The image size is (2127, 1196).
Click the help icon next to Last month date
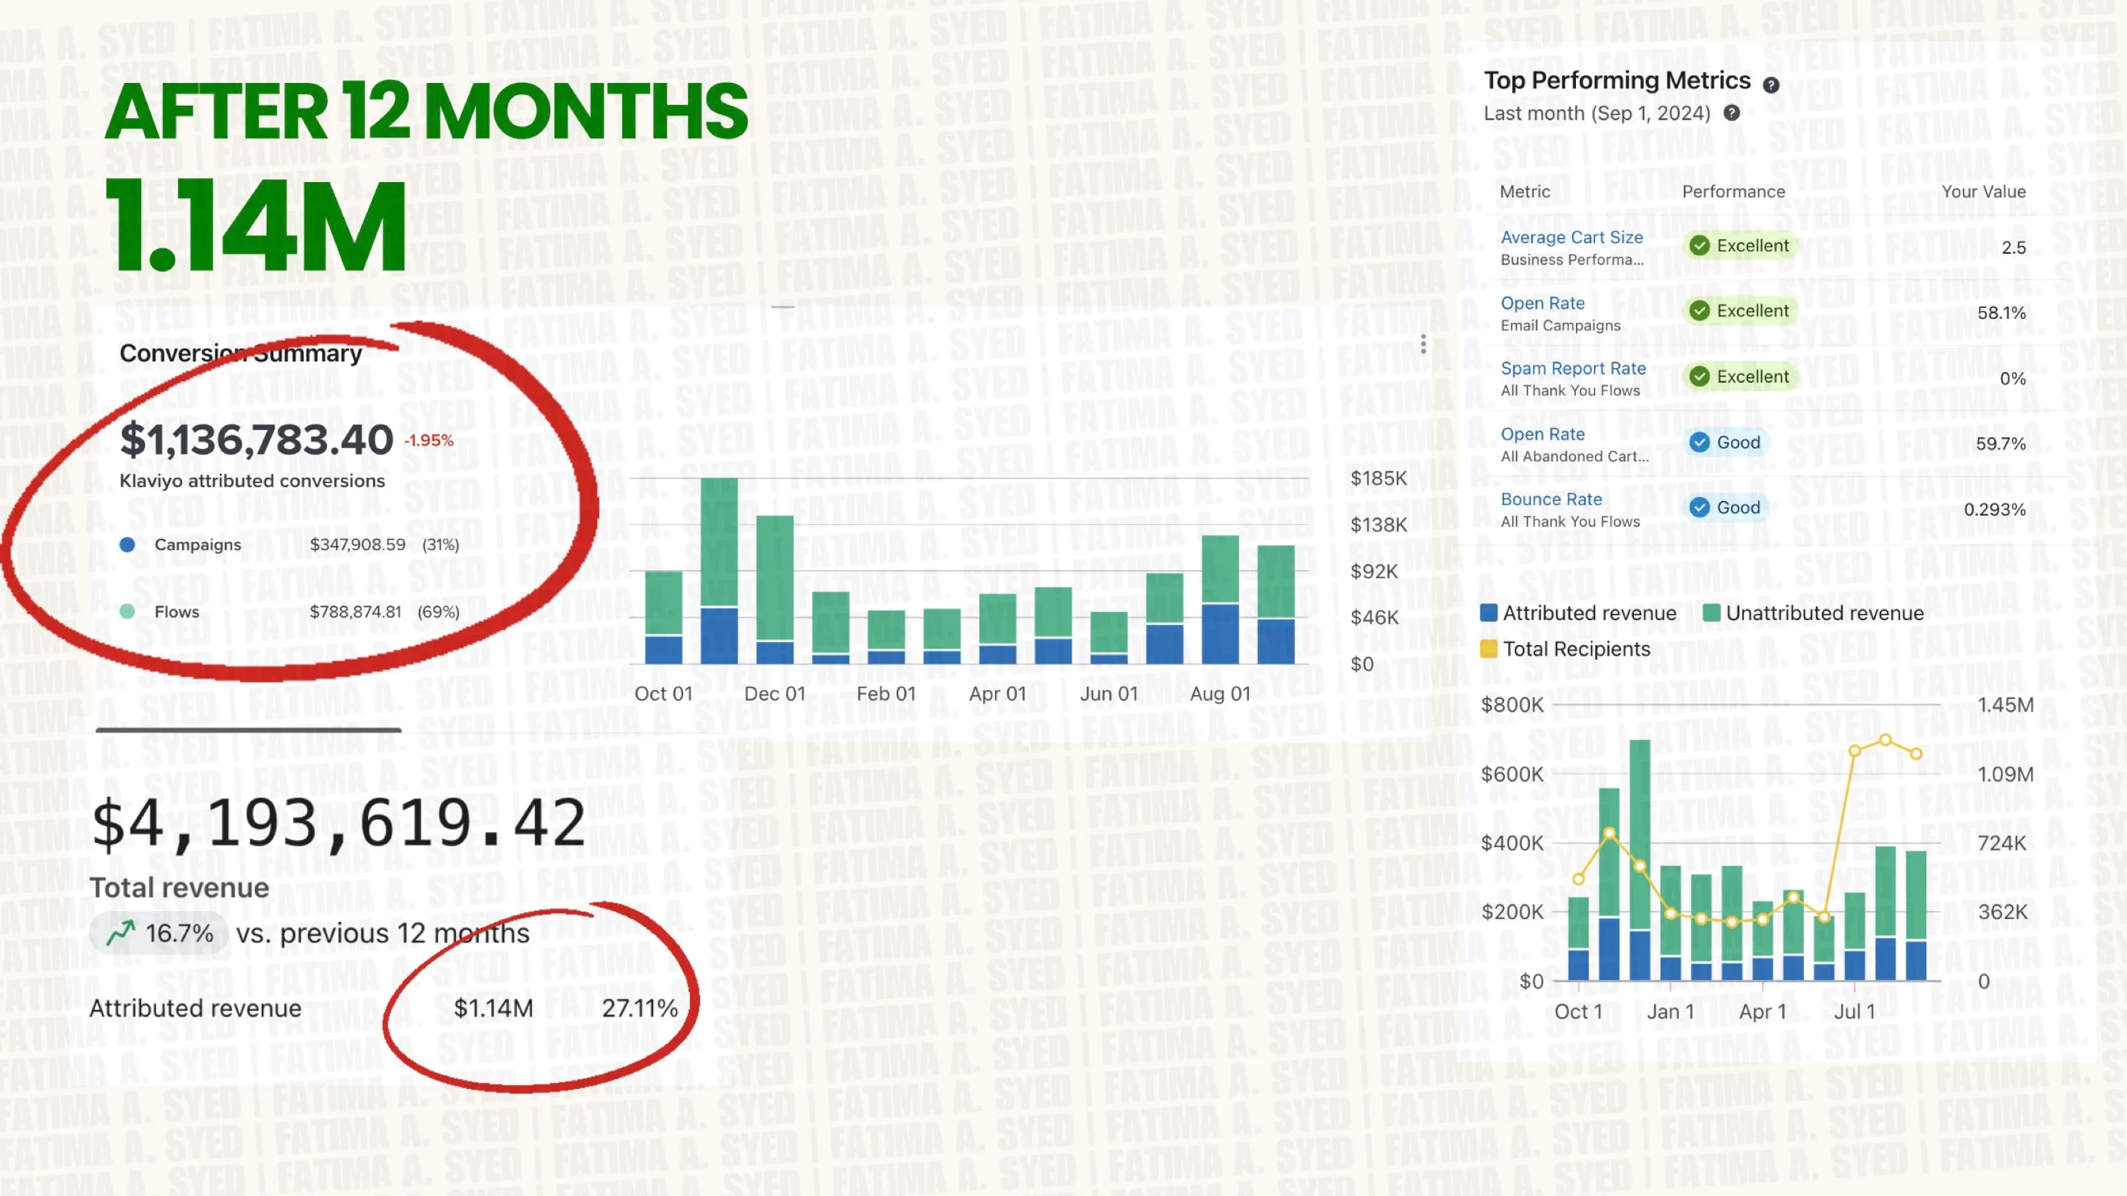(x=1732, y=113)
